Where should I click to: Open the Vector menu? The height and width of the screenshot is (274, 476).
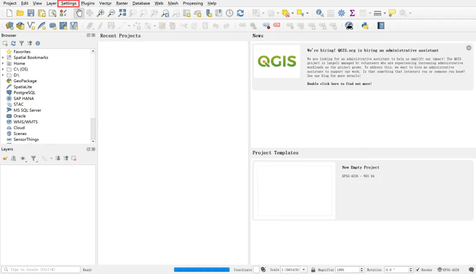[105, 4]
